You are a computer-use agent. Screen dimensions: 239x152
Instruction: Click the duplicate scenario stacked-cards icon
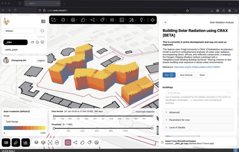click(x=32, y=42)
